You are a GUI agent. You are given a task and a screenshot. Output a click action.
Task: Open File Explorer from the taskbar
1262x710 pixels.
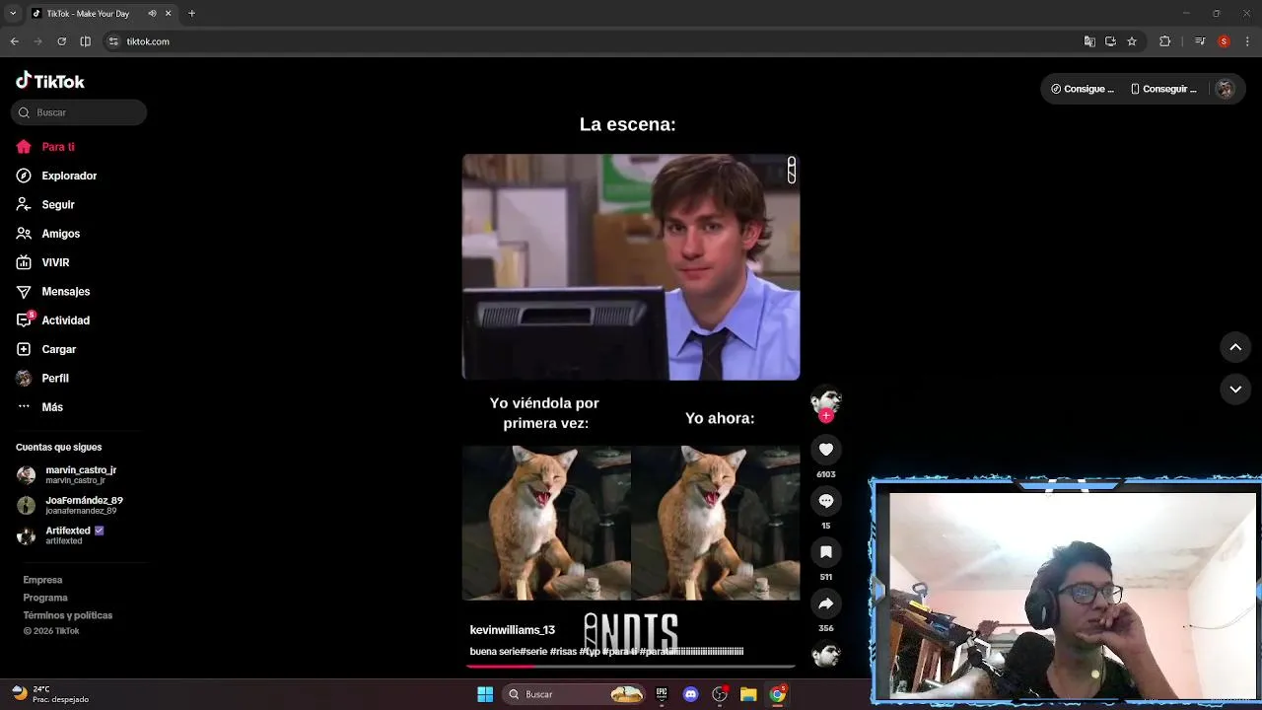748,694
